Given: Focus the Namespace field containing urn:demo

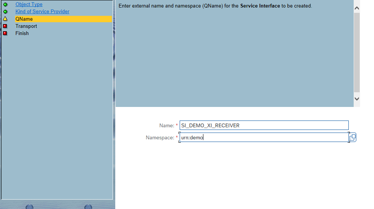Looking at the screenshot, I should [x=264, y=138].
